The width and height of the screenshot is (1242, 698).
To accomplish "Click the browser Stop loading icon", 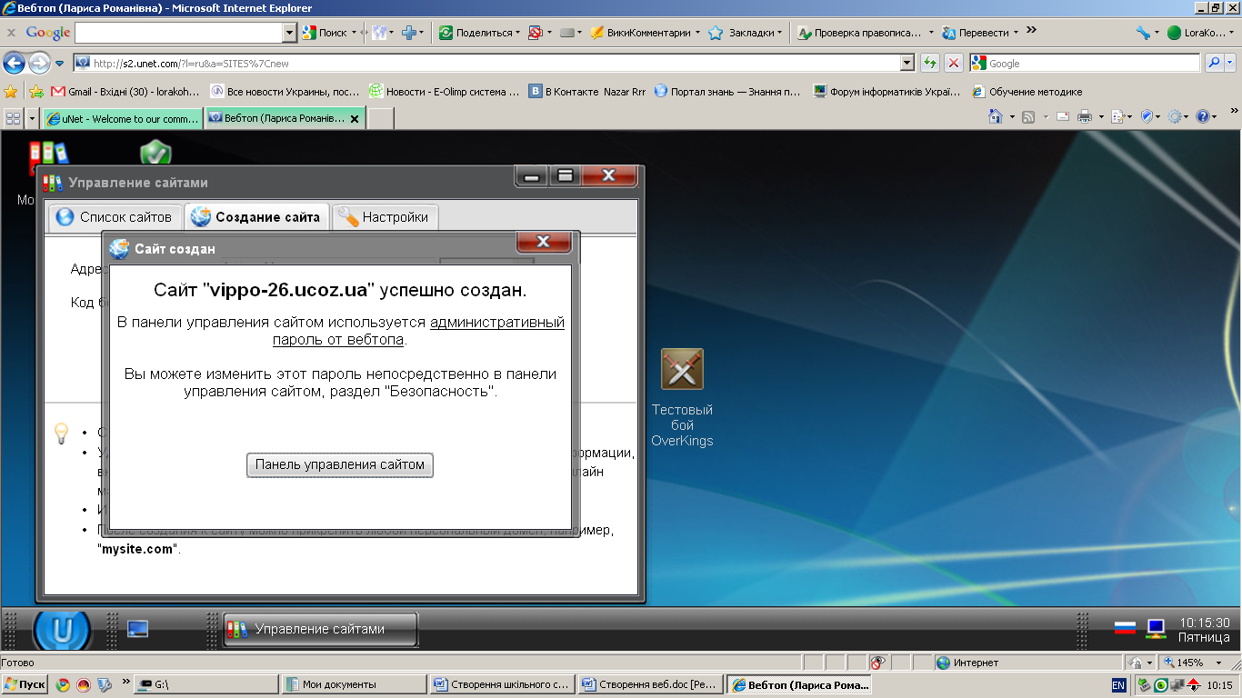I will tap(953, 63).
